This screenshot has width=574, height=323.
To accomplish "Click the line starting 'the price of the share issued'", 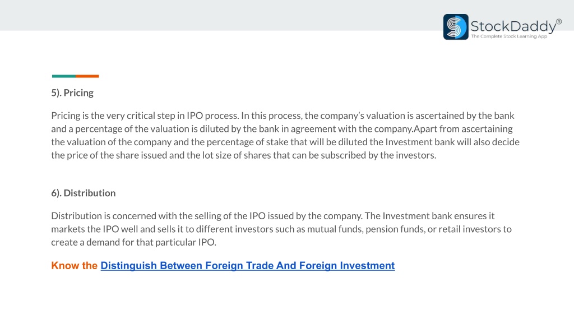I will point(243,155).
